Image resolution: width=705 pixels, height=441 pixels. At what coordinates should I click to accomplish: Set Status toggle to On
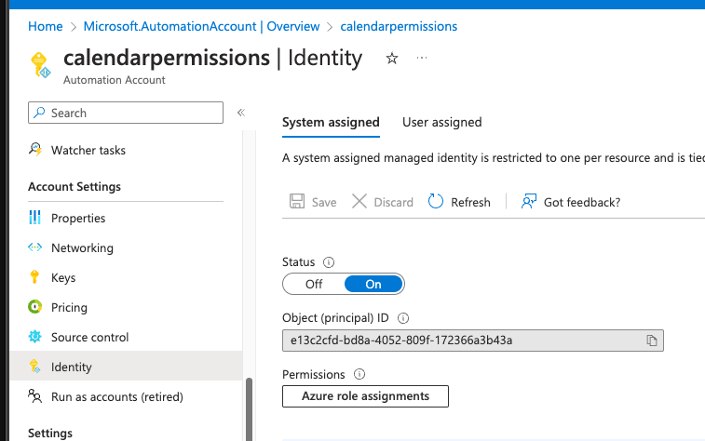click(x=373, y=284)
